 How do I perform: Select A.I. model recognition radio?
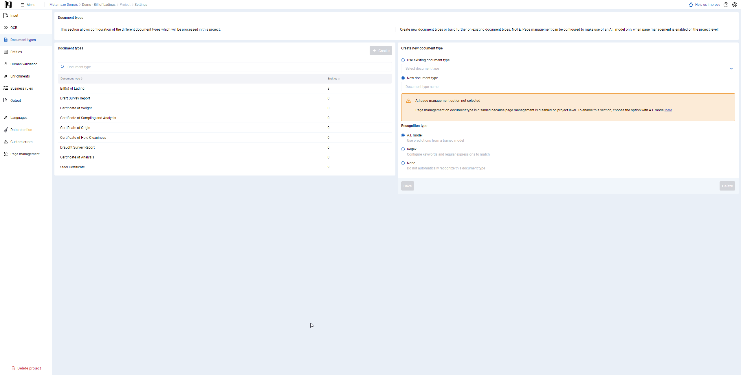pos(403,135)
